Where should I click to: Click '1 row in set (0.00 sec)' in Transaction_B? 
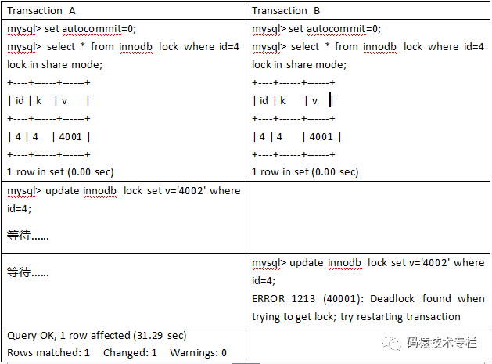click(x=305, y=172)
